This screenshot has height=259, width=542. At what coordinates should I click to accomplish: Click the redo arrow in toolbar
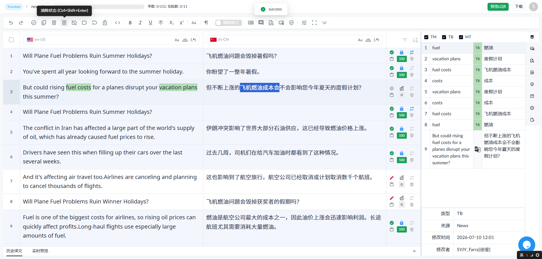pos(21,23)
